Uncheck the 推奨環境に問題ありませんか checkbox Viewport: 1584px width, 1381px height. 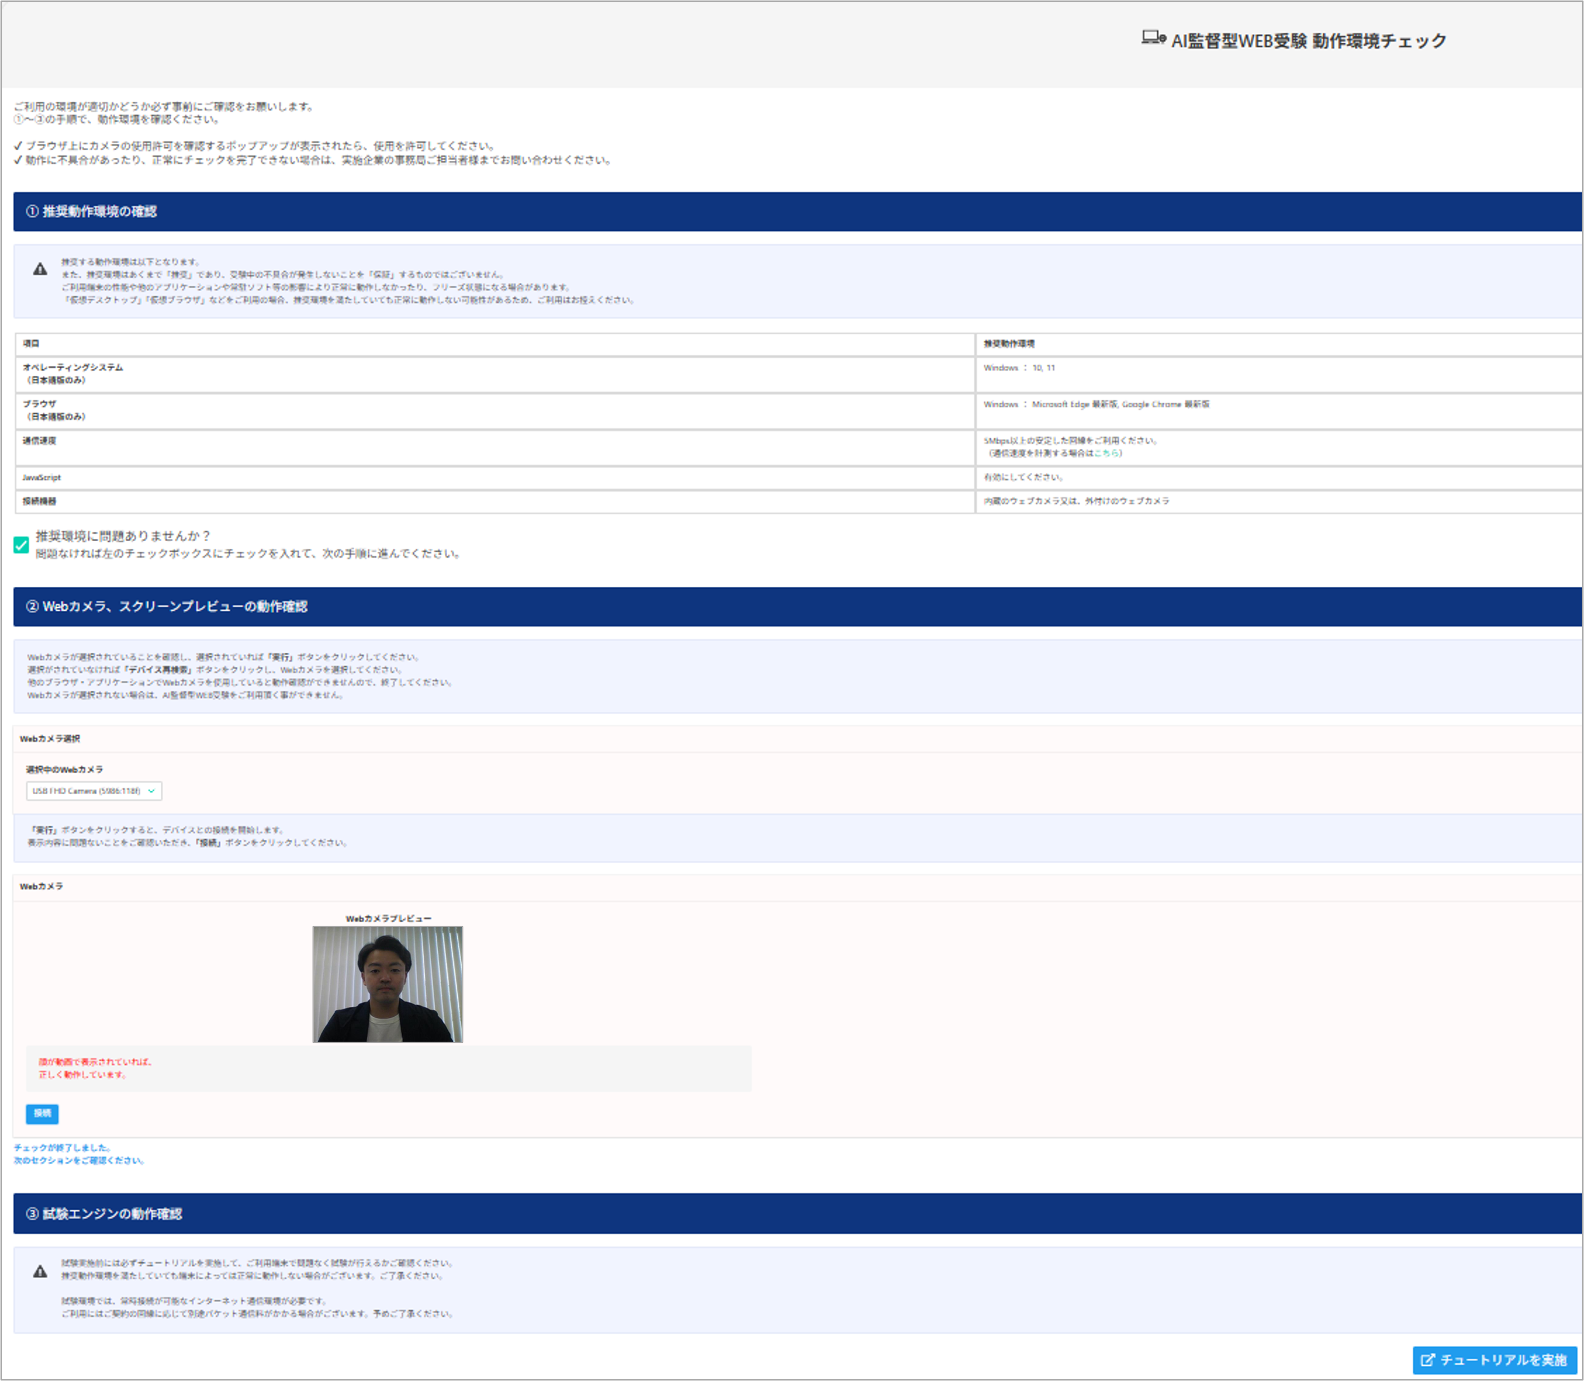pyautogui.click(x=22, y=545)
